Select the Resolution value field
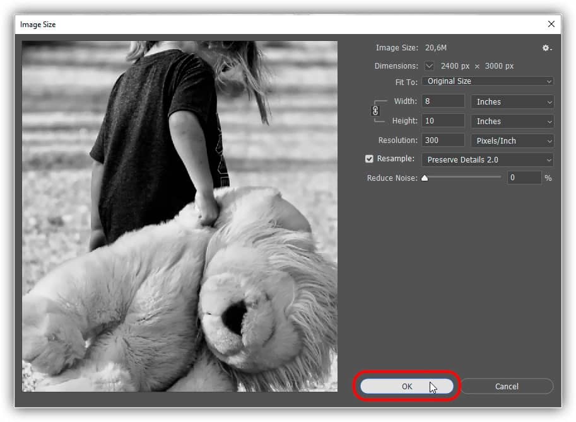The width and height of the screenshot is (576, 422). (443, 140)
